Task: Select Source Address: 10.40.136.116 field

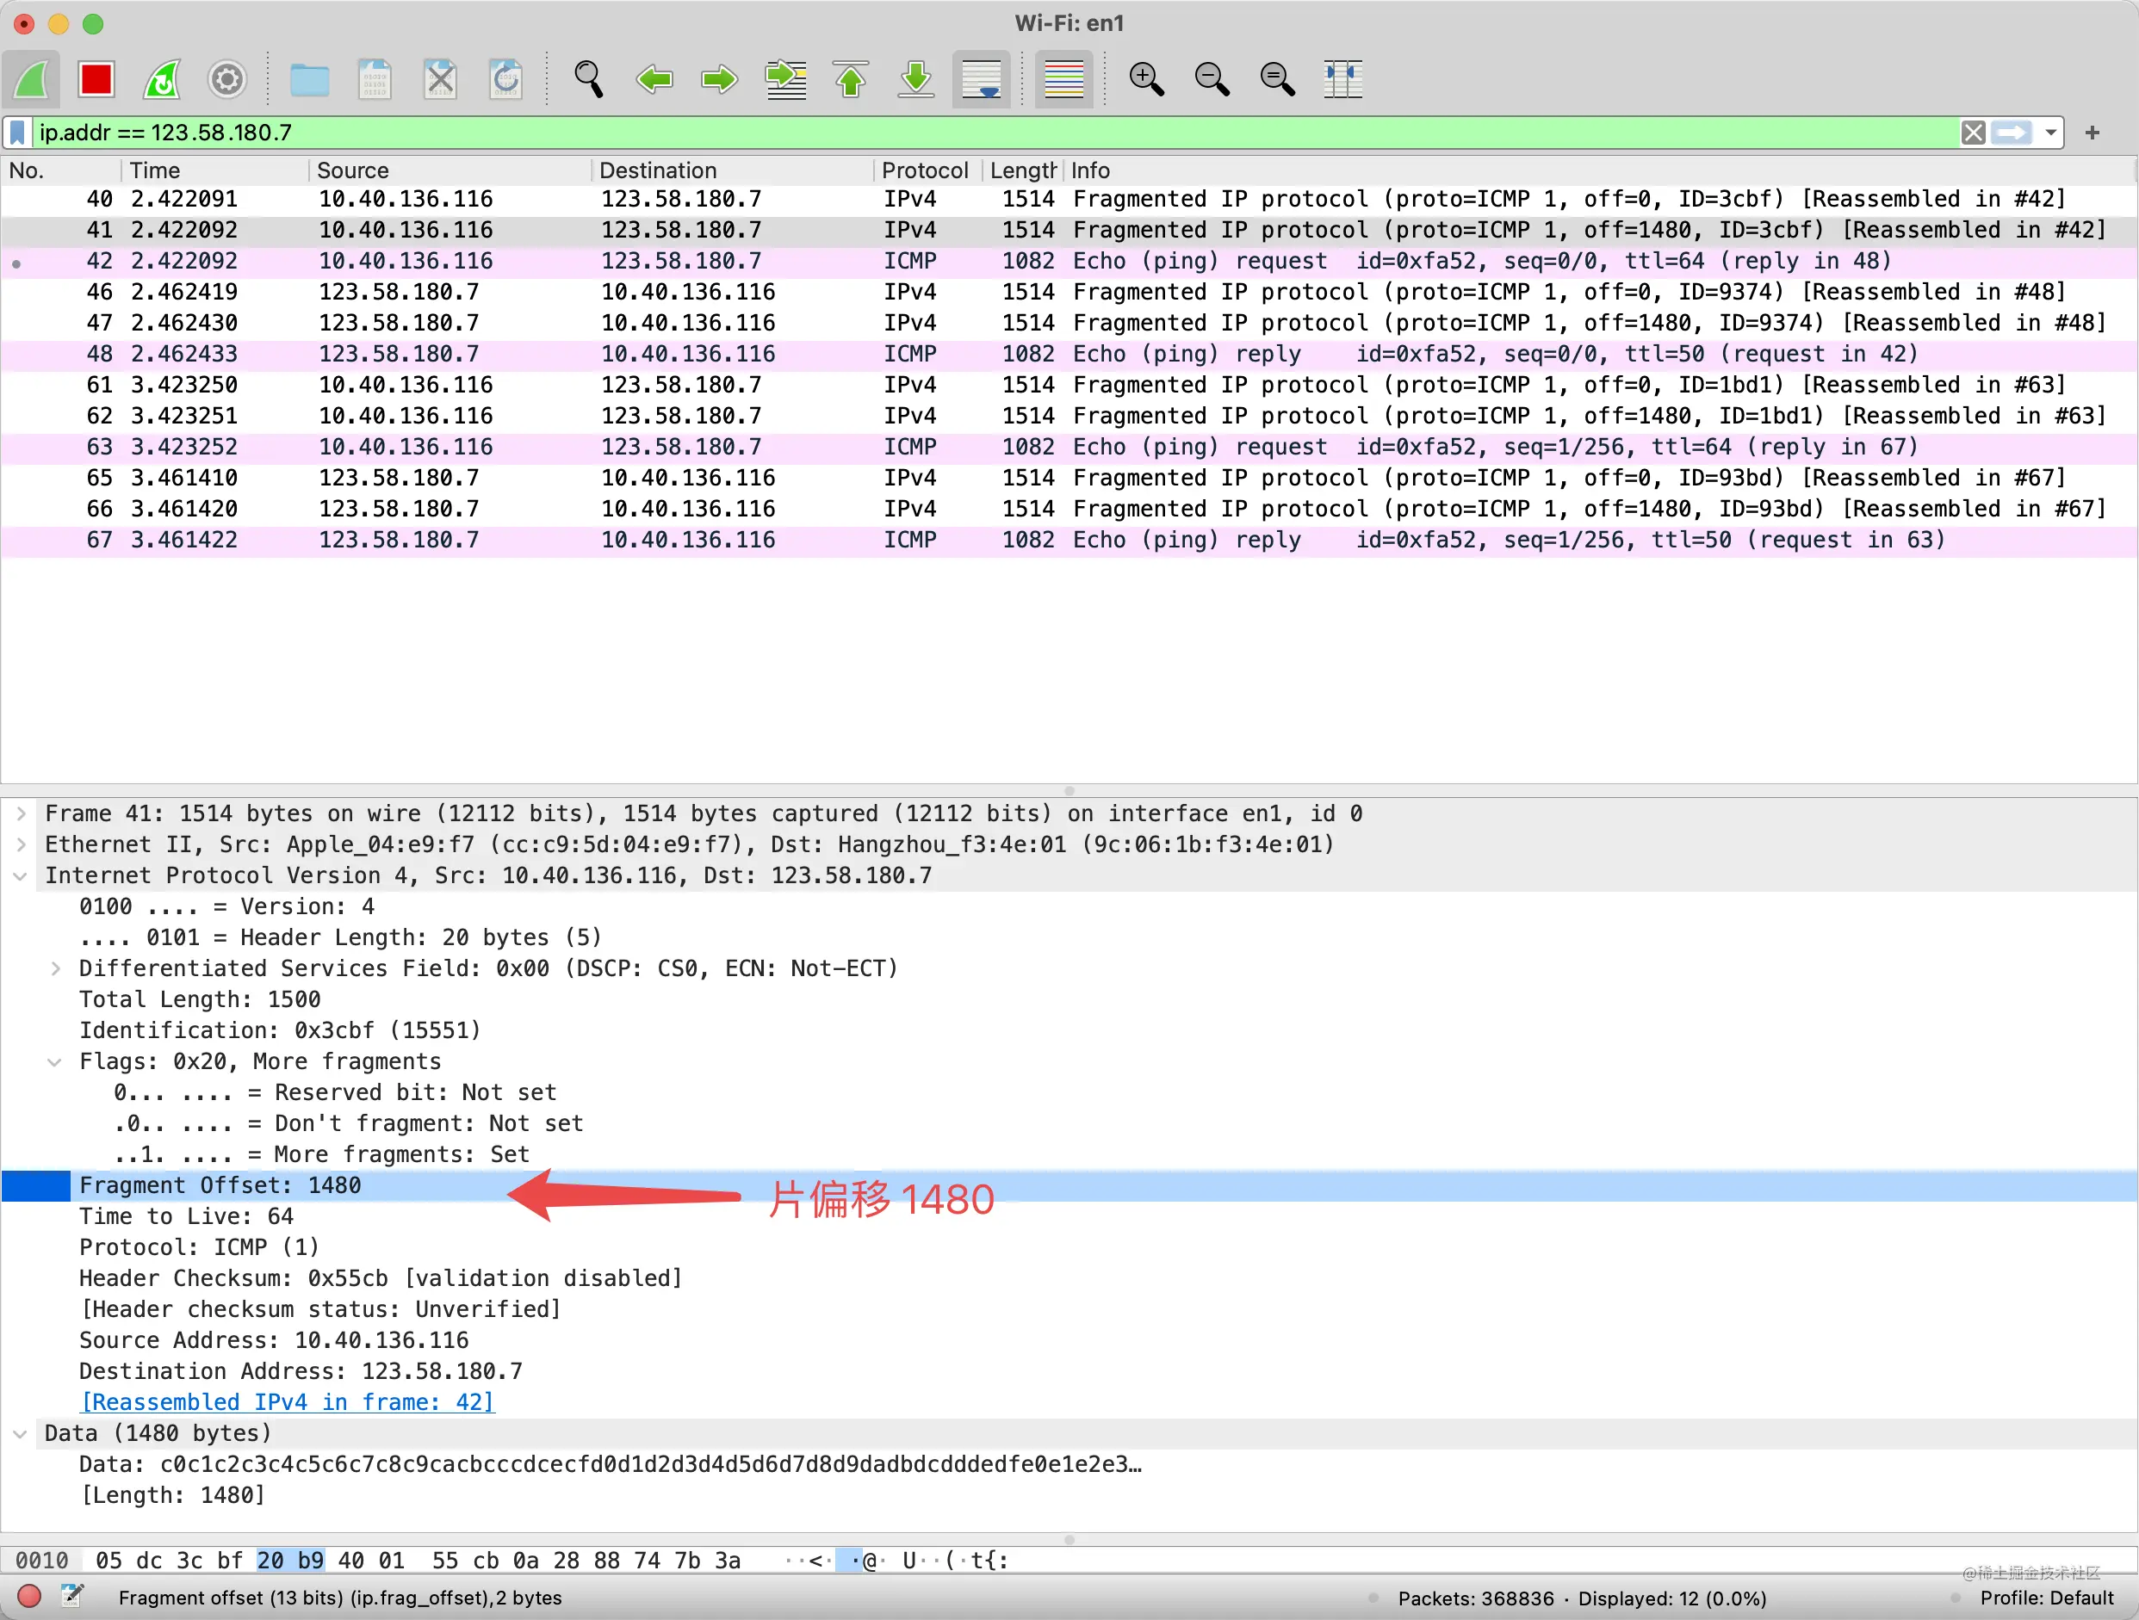Action: (x=275, y=1340)
